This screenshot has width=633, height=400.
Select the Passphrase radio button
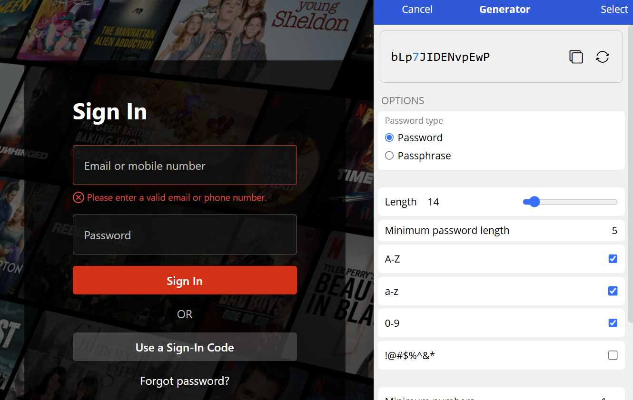(x=389, y=156)
